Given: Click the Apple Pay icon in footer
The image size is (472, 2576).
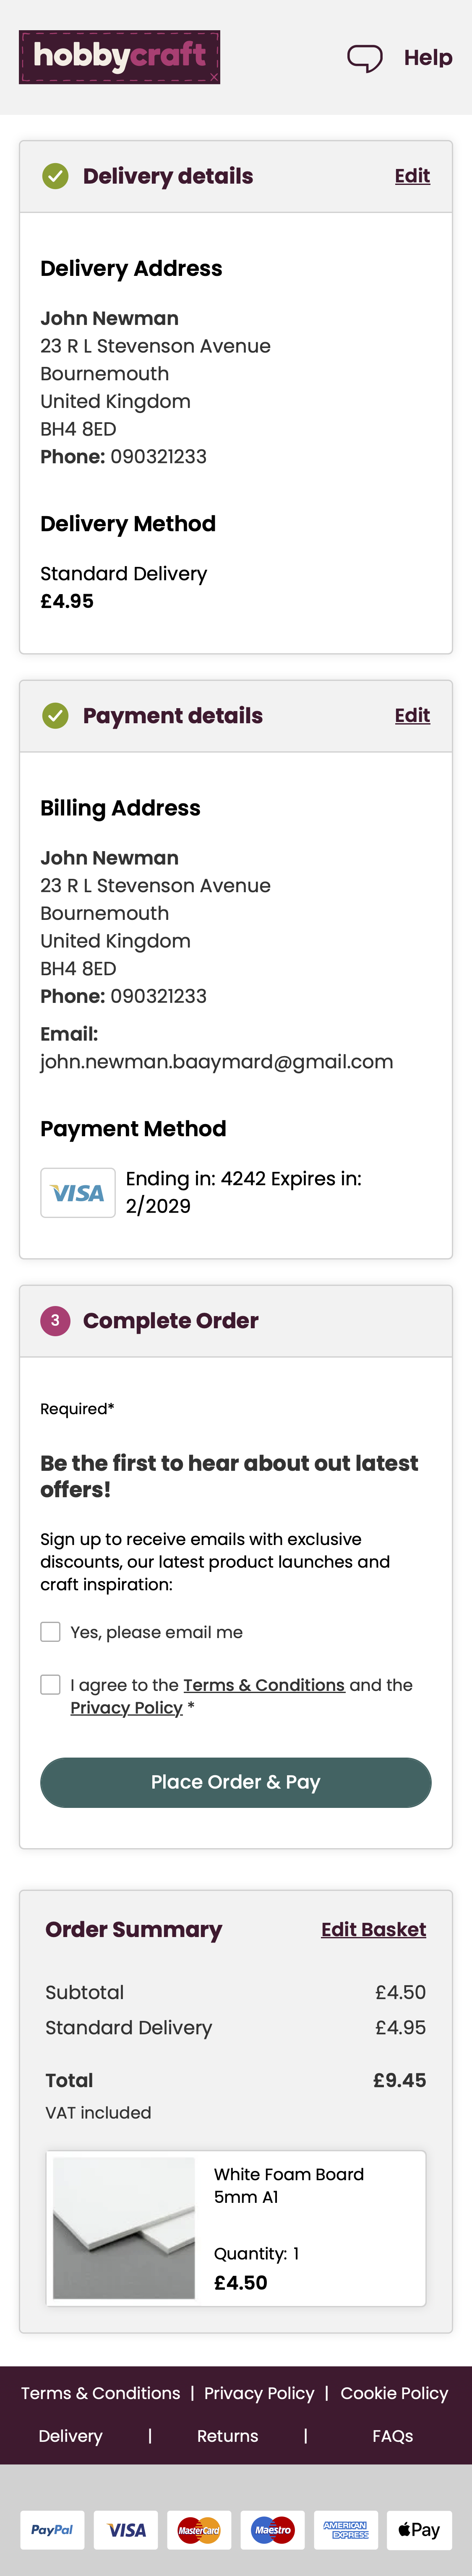Looking at the screenshot, I should [419, 2530].
